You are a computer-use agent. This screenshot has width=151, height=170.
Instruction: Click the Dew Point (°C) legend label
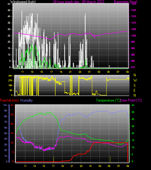click(131, 100)
